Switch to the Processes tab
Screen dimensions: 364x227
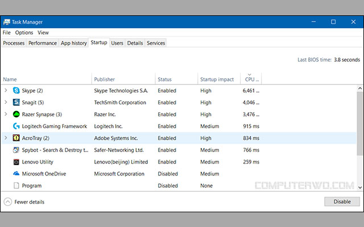[x=14, y=43]
